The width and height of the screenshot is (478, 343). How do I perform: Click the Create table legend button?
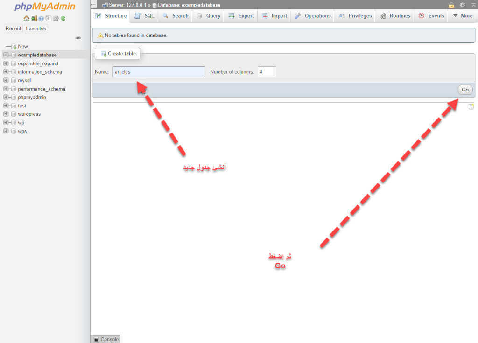coord(118,53)
